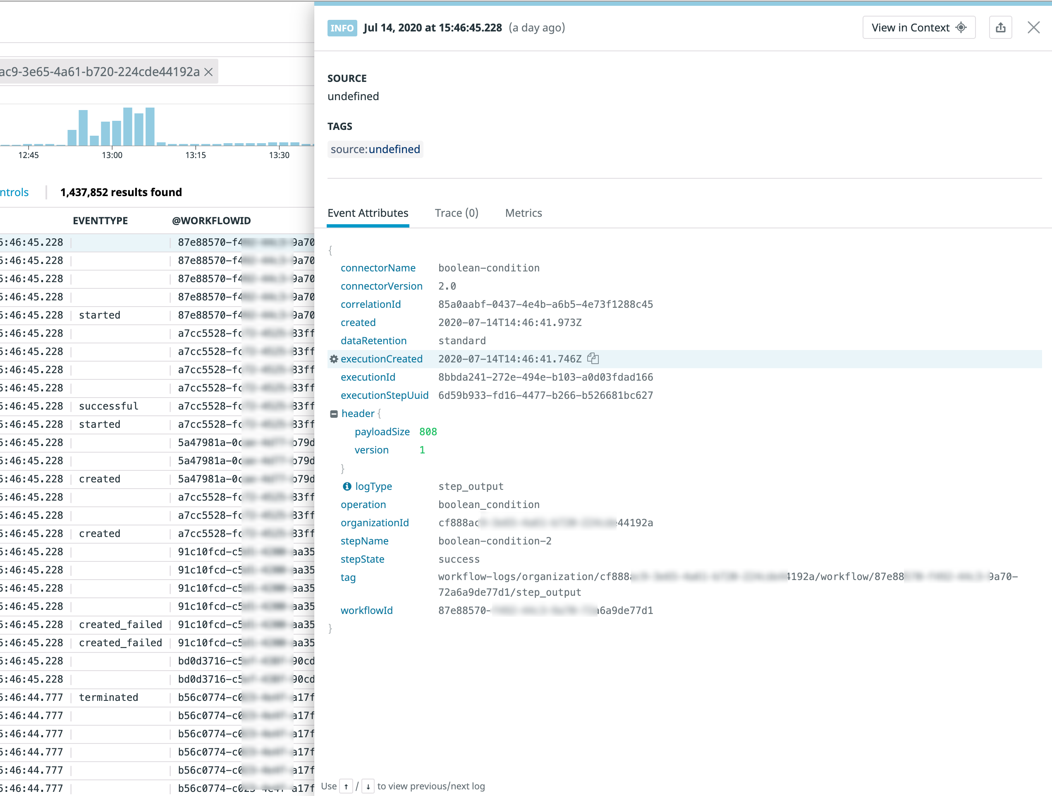Click the source:undefined tag
1052x796 pixels.
click(375, 149)
